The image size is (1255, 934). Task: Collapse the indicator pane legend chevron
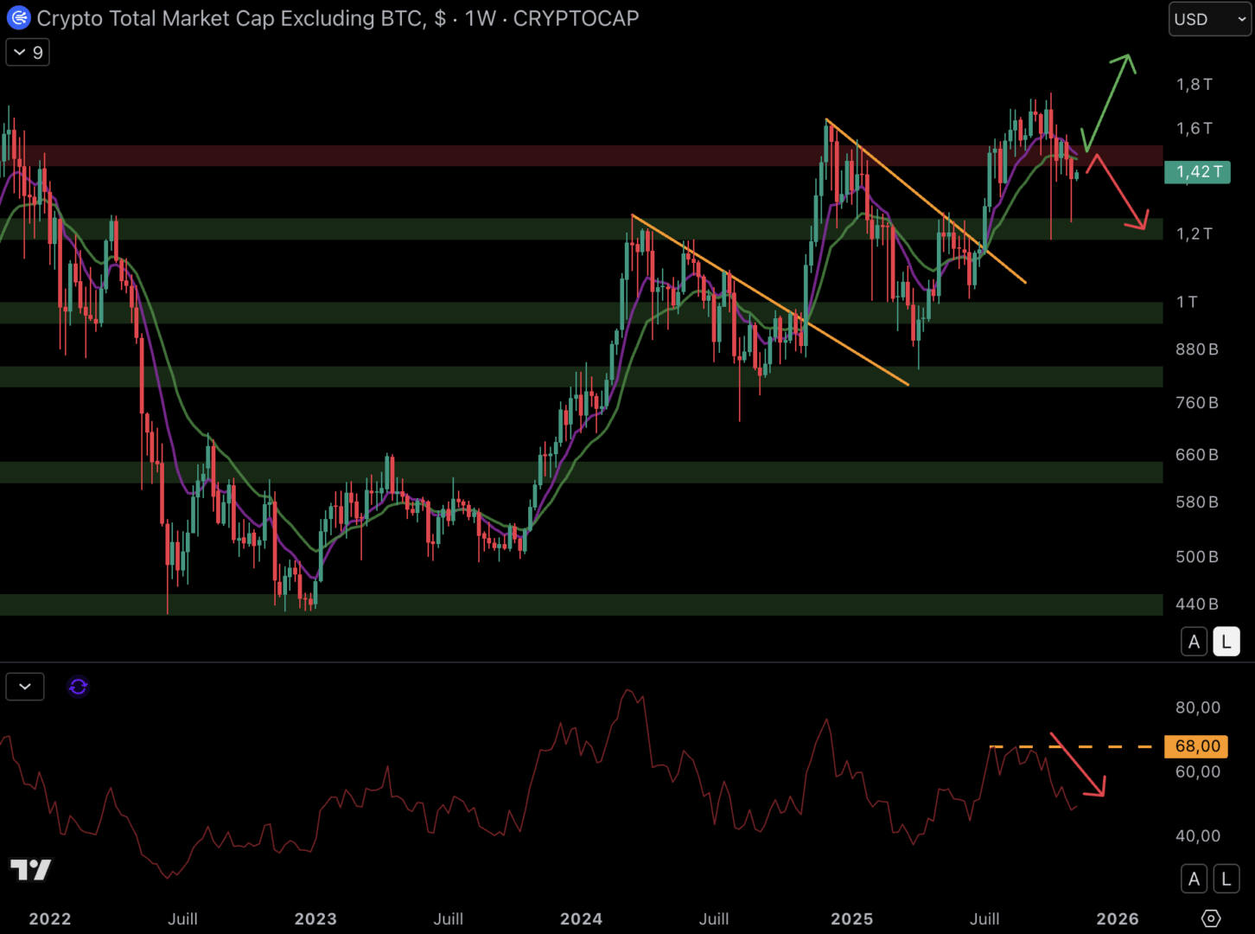point(25,687)
